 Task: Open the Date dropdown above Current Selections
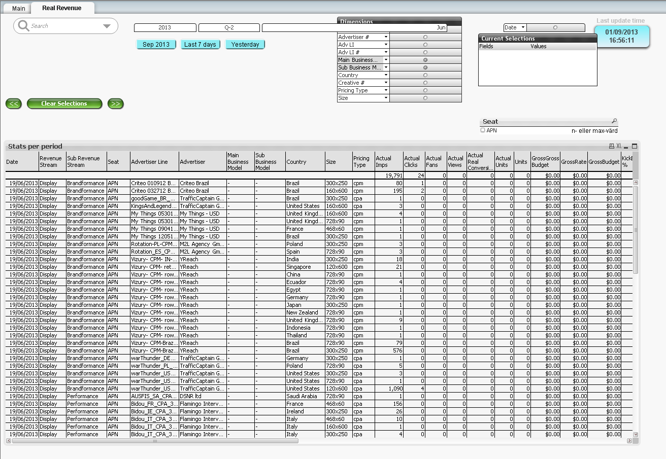pos(523,27)
